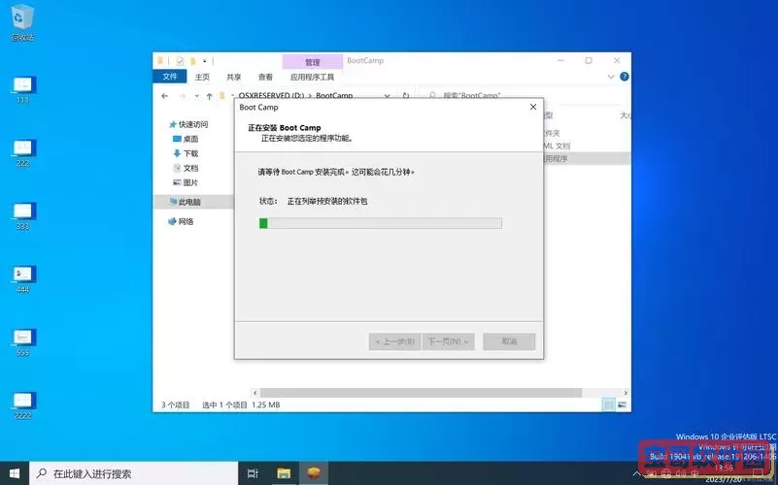
Task: Select the desktop icon labeled 555
Action: click(x=22, y=342)
